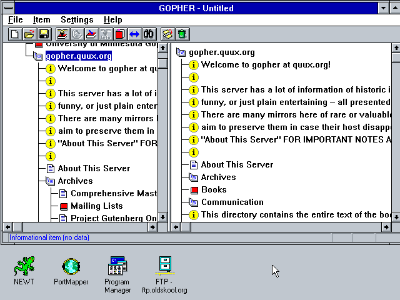The image size is (400, 300).
Task: Click the green trash can toolbar icon
Action: (182, 34)
